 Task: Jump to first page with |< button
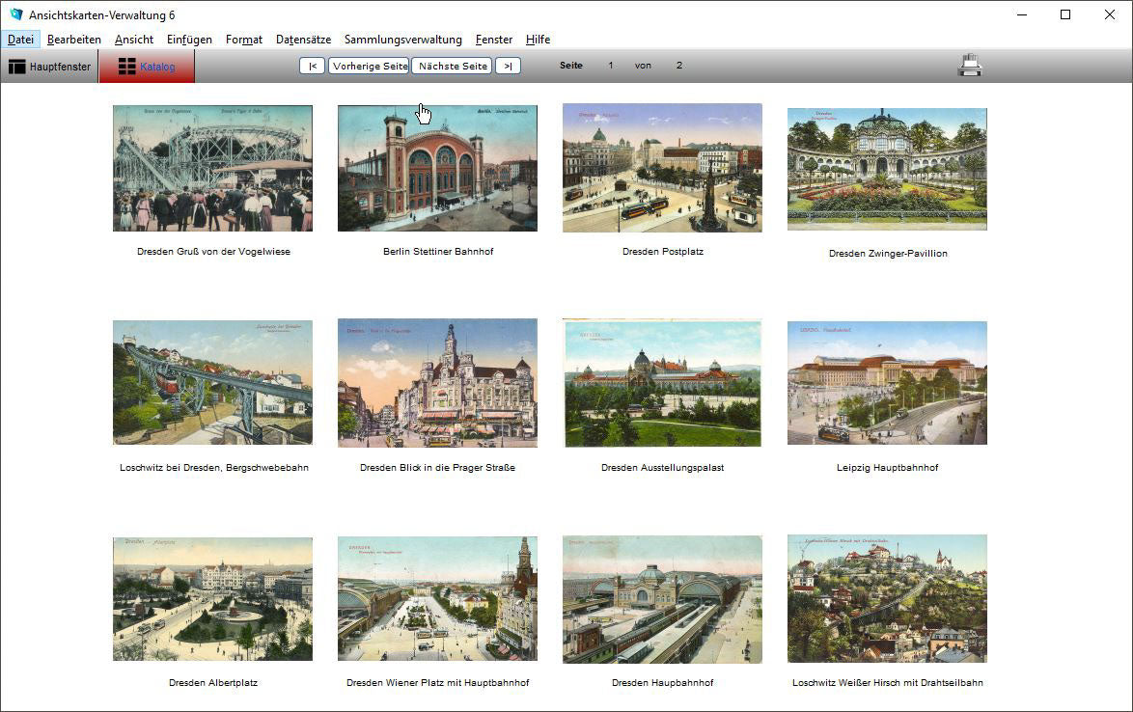tap(312, 66)
